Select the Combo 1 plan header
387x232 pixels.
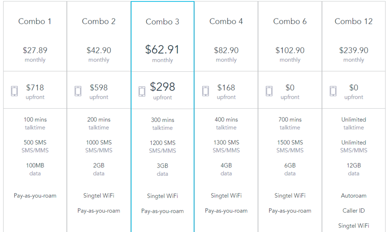click(x=34, y=22)
